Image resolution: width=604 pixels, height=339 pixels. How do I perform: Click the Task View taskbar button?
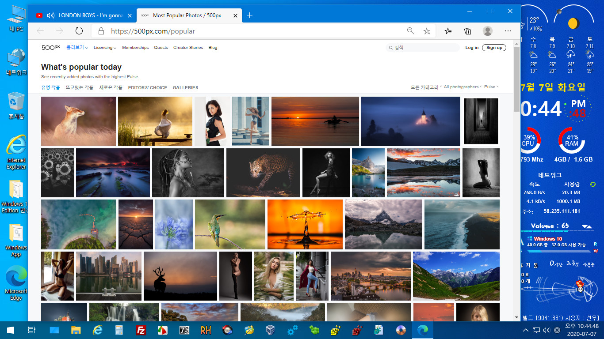pyautogui.click(x=31, y=330)
